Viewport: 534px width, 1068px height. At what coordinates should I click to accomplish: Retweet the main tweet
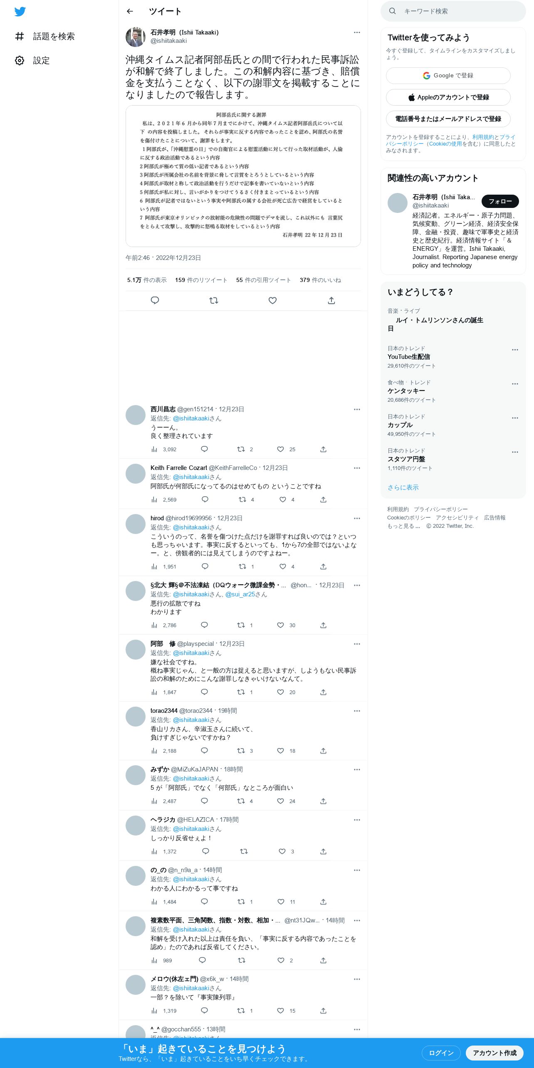pyautogui.click(x=214, y=300)
